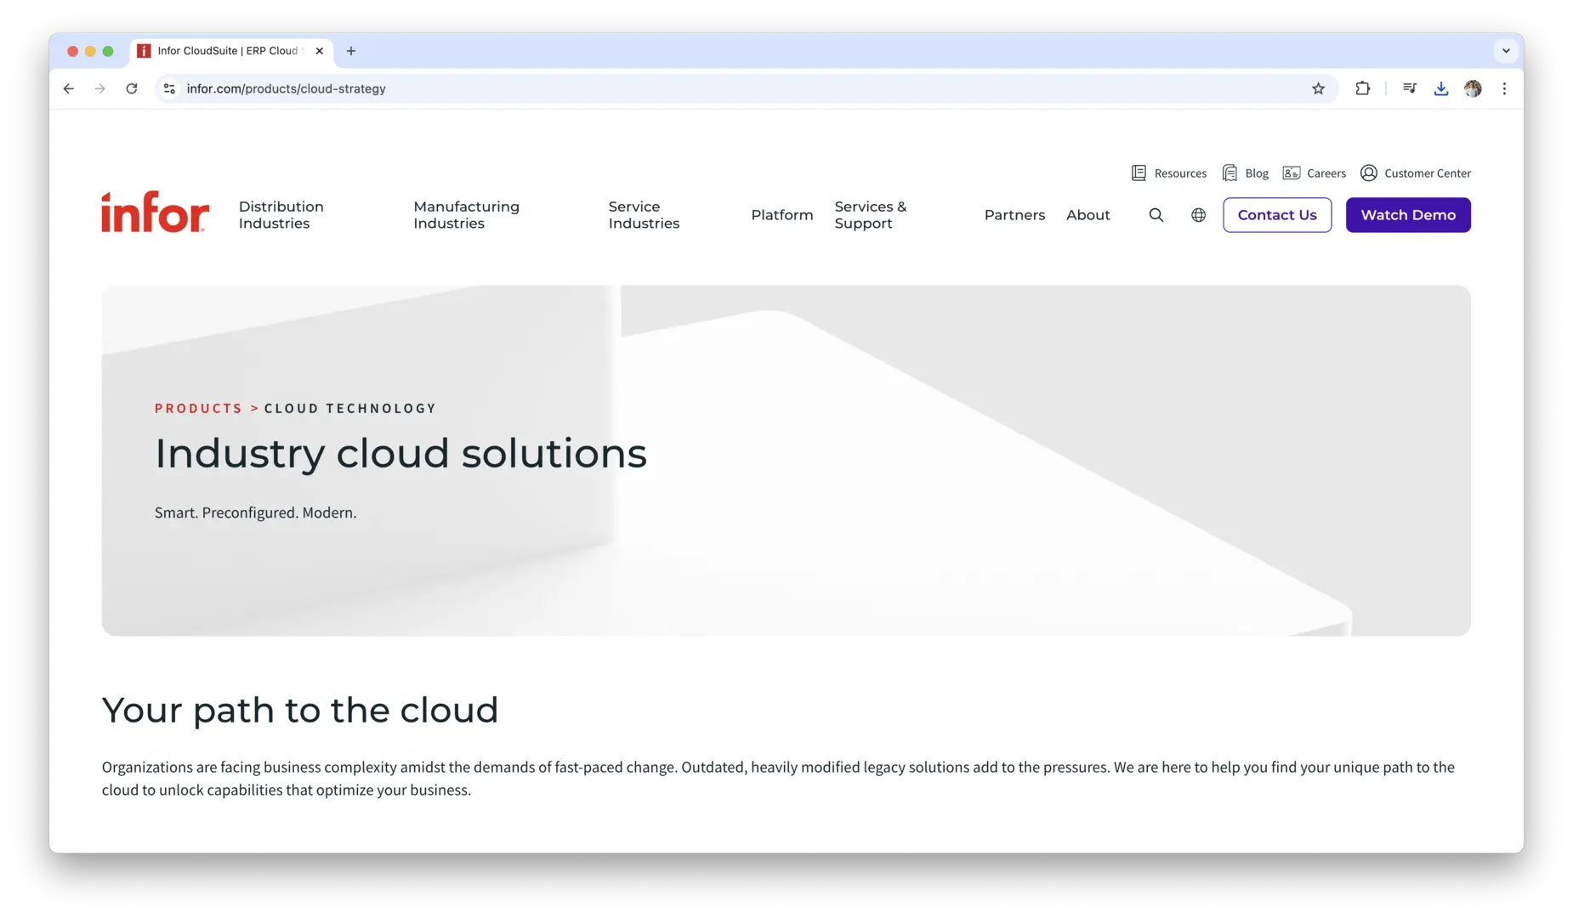Click the 'Smart. Preconfigured. Modern.' tagline
1573x918 pixels.
click(x=255, y=513)
